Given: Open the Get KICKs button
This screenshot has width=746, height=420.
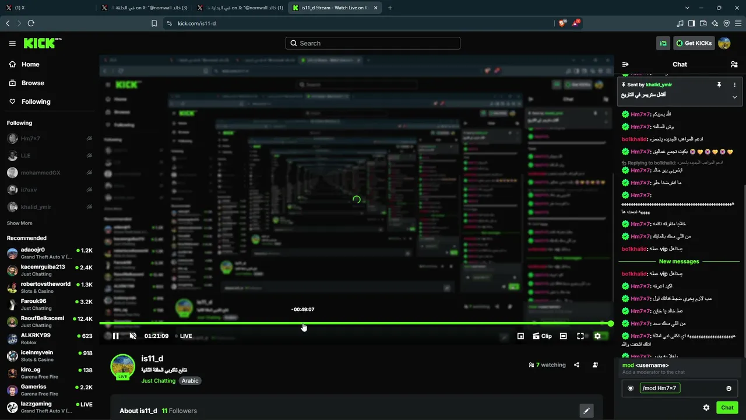Looking at the screenshot, I should click(x=694, y=43).
